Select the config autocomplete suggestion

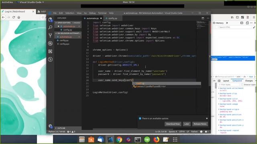[167, 84]
